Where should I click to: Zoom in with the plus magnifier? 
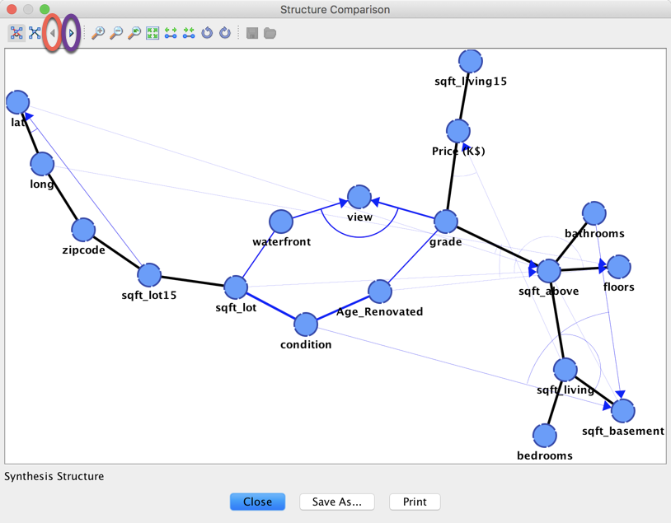click(x=98, y=33)
